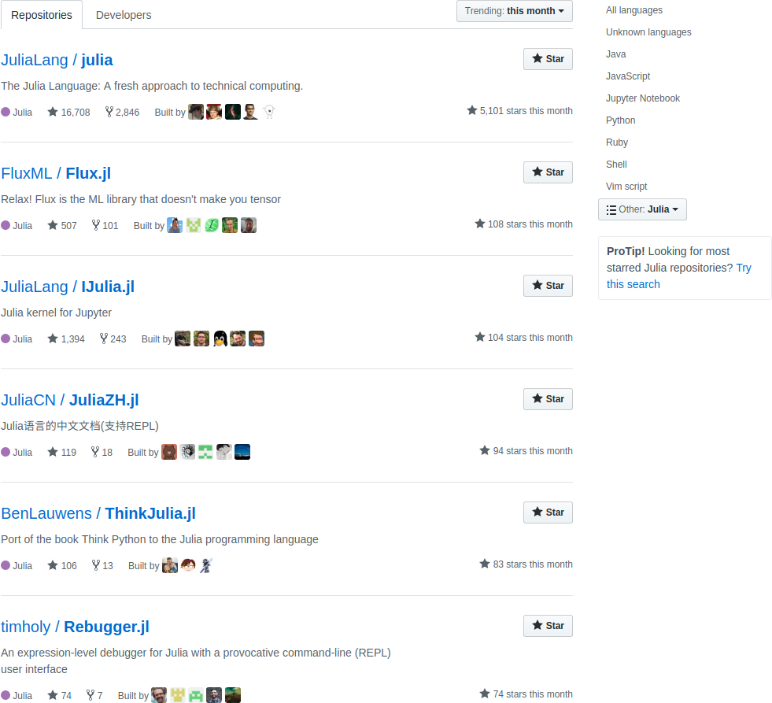Click the penguin avatar contributor of IJulia.jl
This screenshot has height=703, width=772.
220,339
